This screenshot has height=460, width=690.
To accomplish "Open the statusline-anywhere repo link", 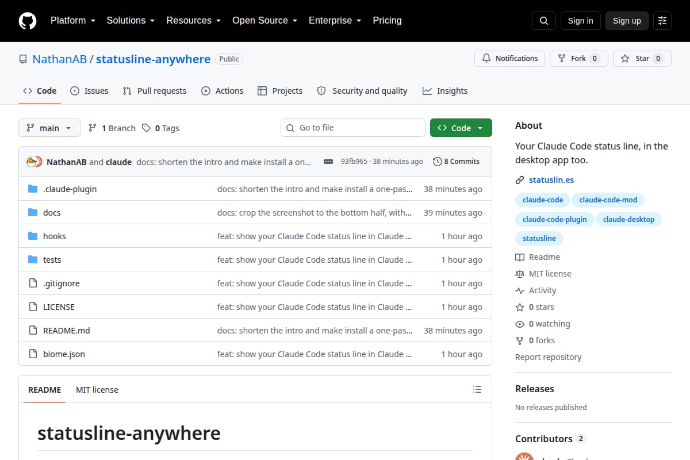I will 153,59.
